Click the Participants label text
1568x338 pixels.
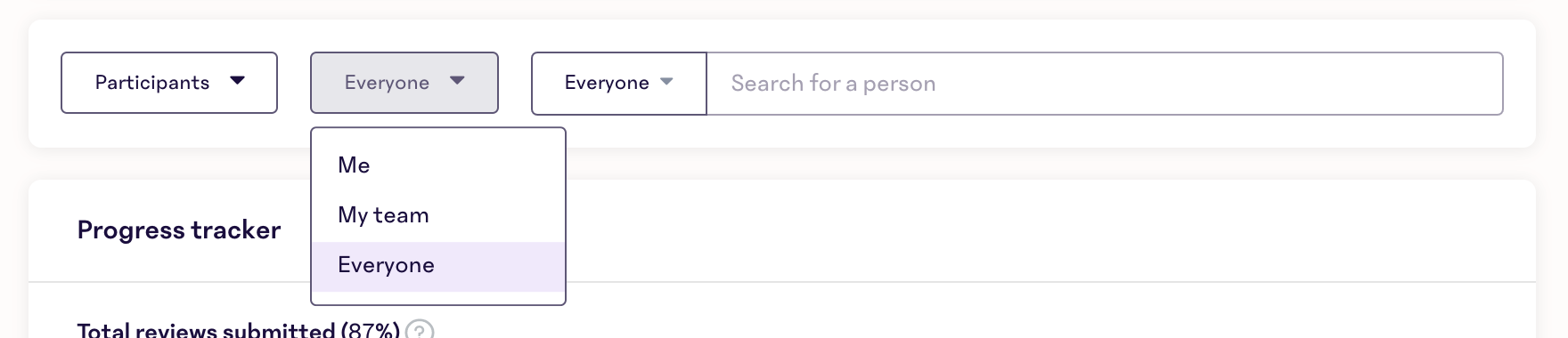pos(152,83)
